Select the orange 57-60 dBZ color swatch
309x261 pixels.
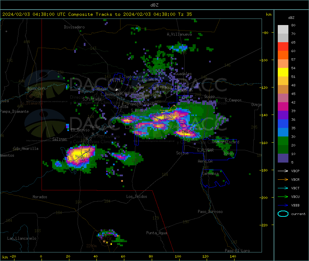coord(283,55)
